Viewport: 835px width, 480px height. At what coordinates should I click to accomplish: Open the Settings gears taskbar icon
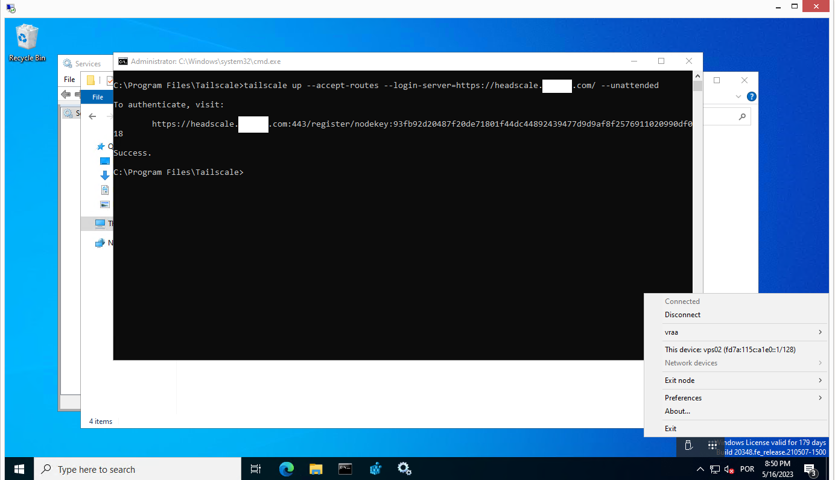(x=404, y=469)
